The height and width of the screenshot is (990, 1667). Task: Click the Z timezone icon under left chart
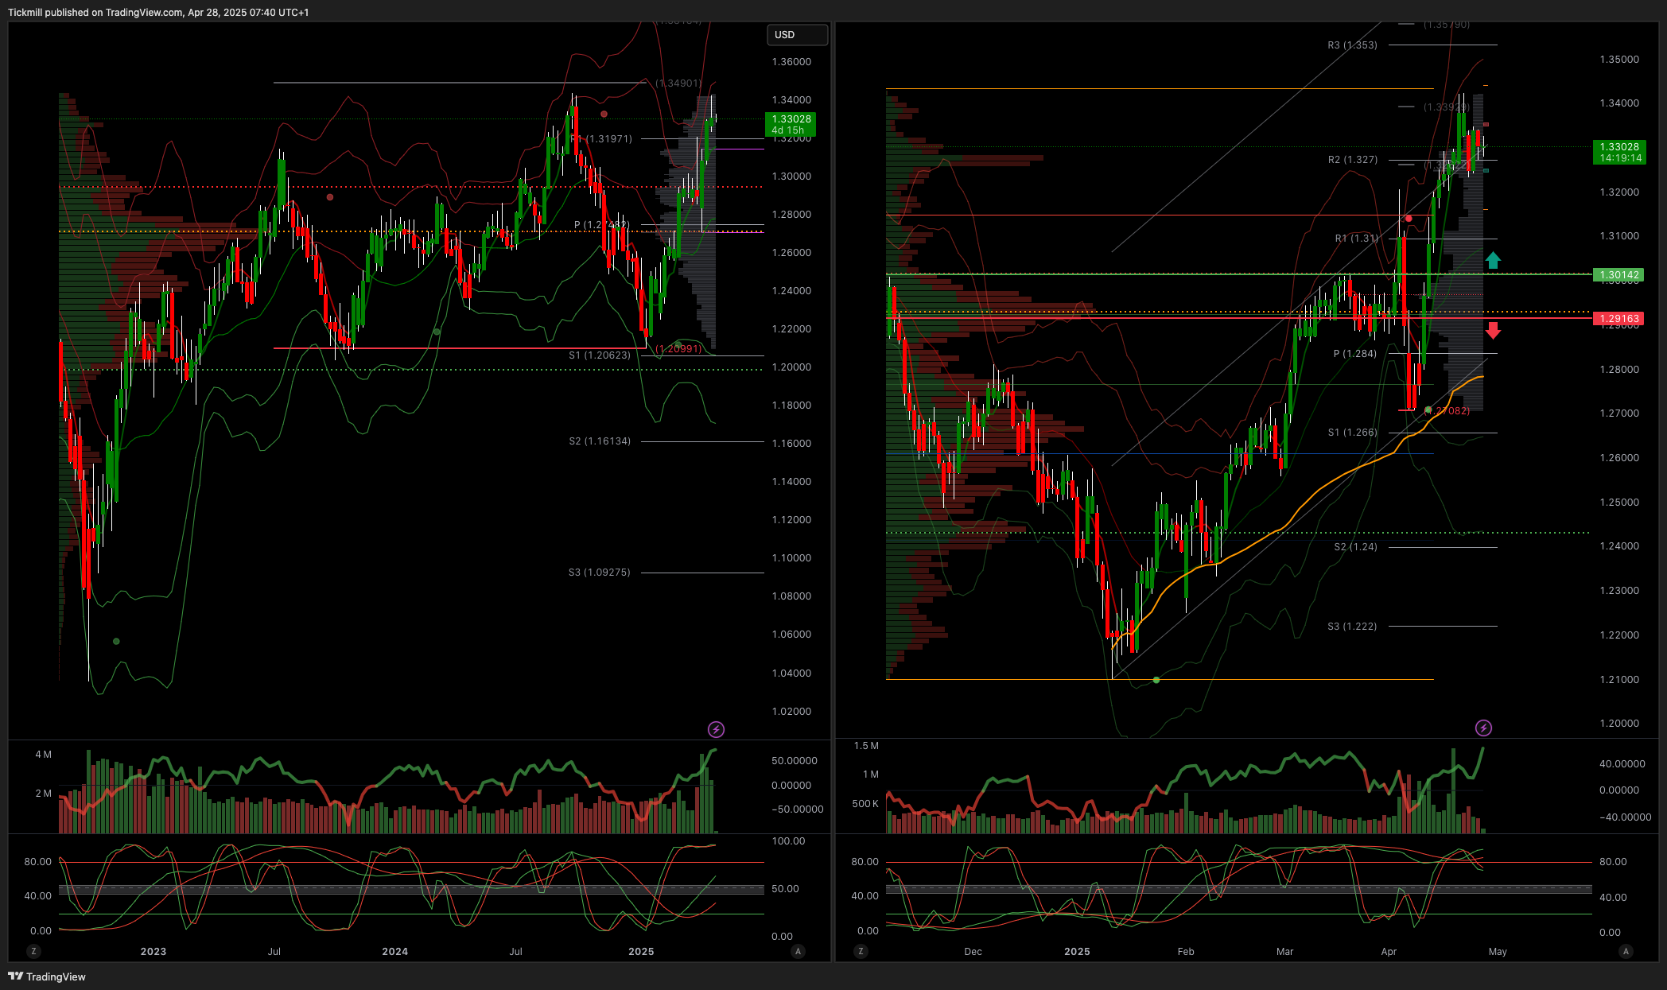point(33,951)
